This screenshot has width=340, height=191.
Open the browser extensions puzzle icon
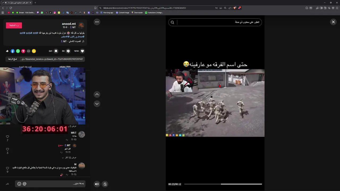pyautogui.click(x=307, y=8)
